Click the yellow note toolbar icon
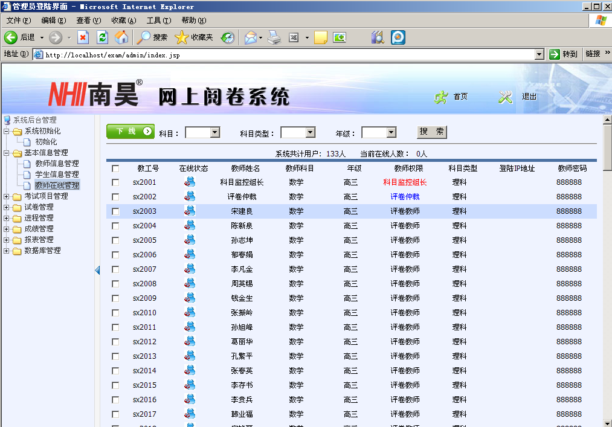Image resolution: width=612 pixels, height=427 pixels. point(320,37)
